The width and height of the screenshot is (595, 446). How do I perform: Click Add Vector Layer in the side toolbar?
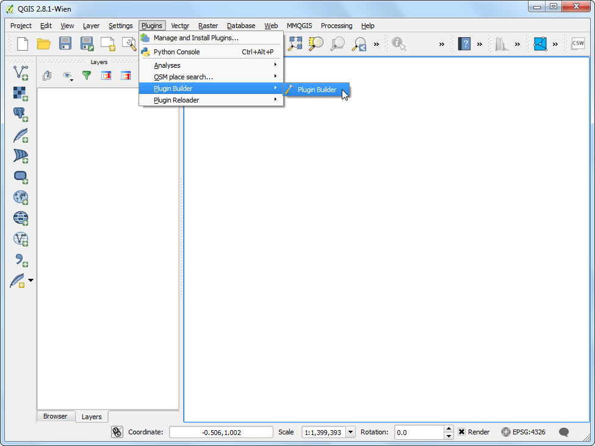pyautogui.click(x=21, y=73)
